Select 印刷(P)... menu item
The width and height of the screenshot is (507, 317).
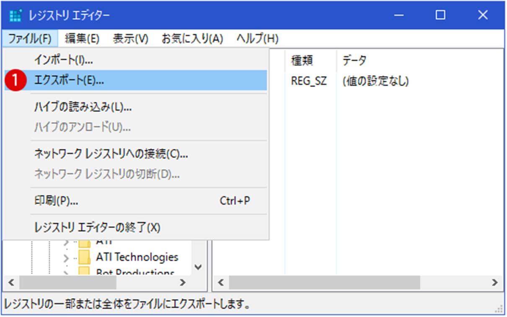pos(136,201)
